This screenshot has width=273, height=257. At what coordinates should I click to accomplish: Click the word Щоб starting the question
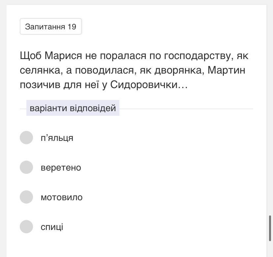(x=31, y=56)
